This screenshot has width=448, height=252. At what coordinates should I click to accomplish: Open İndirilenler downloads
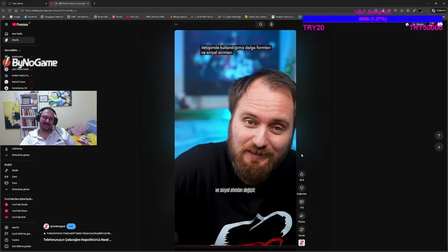18,149
